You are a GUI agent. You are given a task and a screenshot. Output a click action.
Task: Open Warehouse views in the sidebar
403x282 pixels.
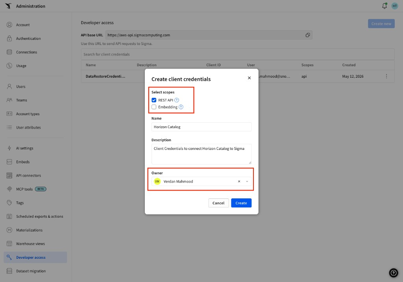pyautogui.click(x=30, y=244)
